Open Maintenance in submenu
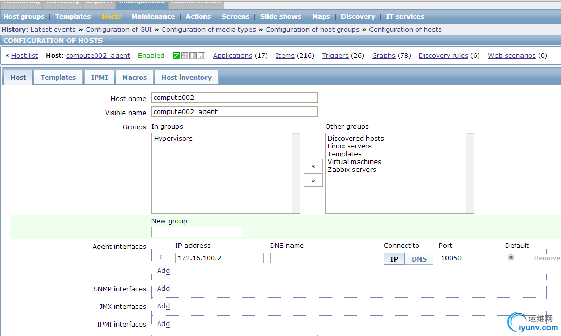This screenshot has height=336, width=561. click(153, 17)
